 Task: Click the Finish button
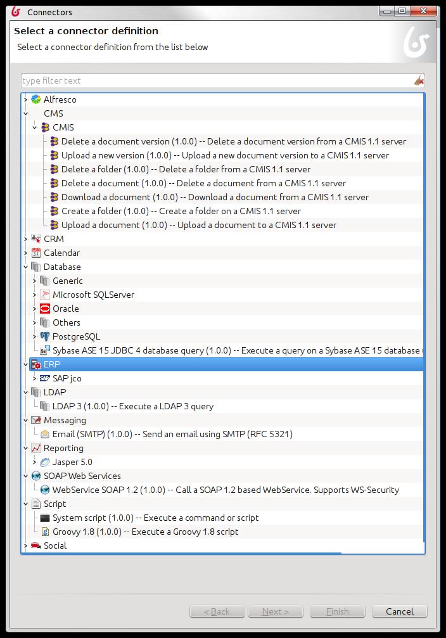[337, 611]
